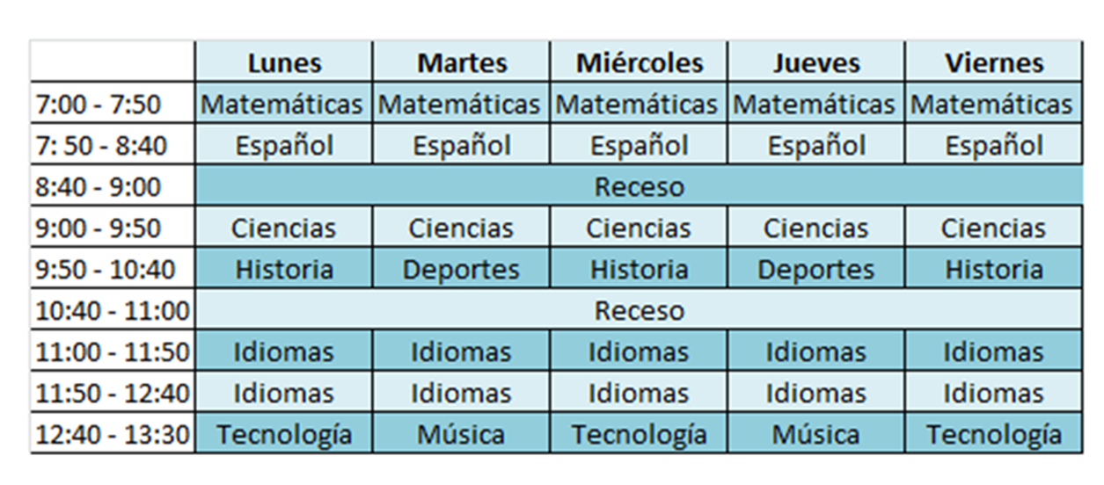Select the 7:00 - 7:50 time cell
The height and width of the screenshot is (485, 1104).
coord(113,104)
